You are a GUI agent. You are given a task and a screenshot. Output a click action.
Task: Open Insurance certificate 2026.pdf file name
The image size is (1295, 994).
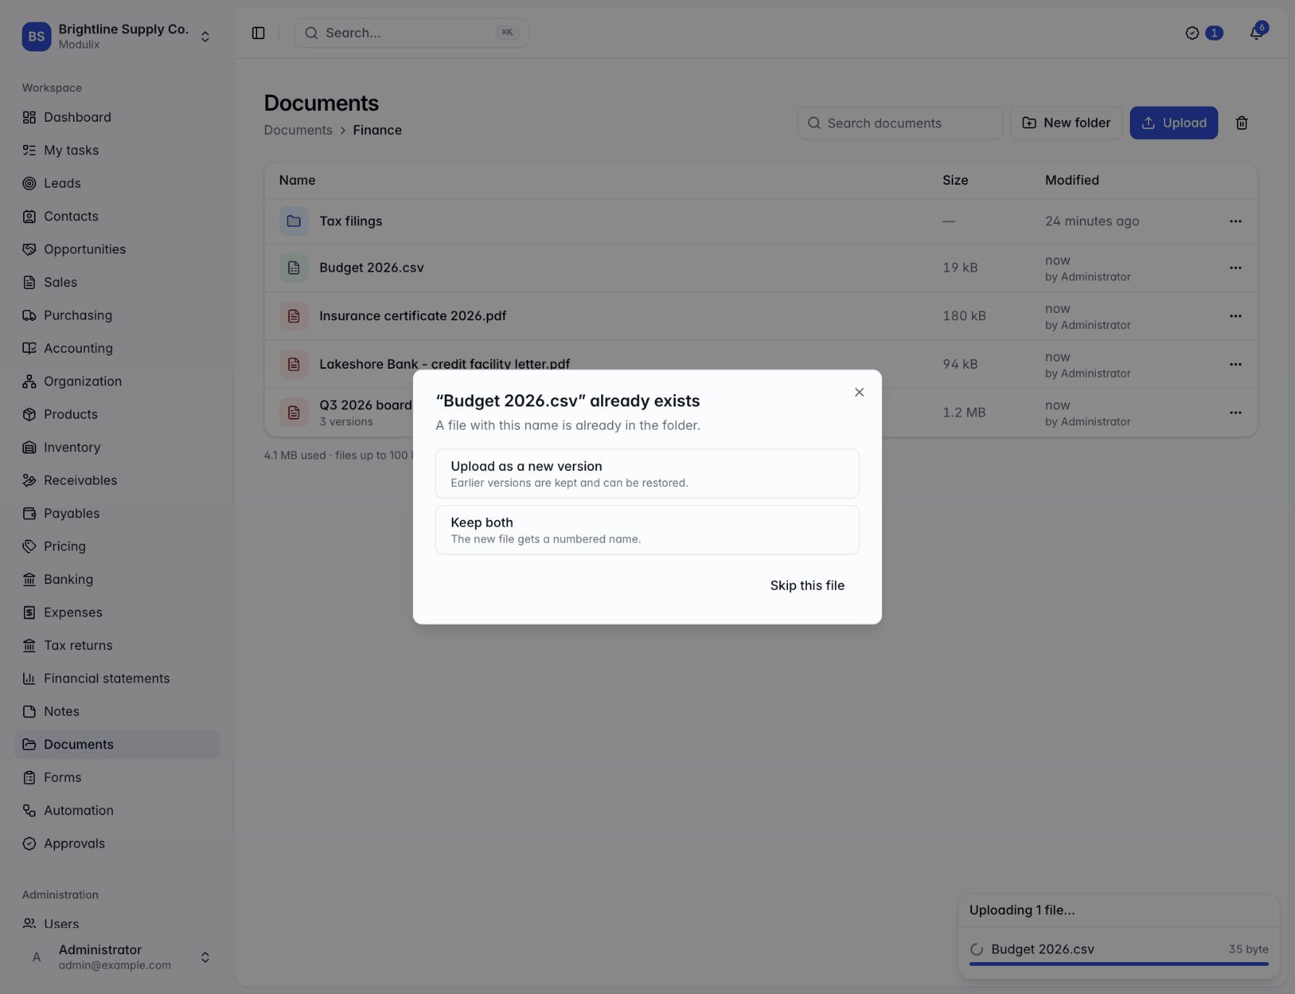pyautogui.click(x=412, y=317)
